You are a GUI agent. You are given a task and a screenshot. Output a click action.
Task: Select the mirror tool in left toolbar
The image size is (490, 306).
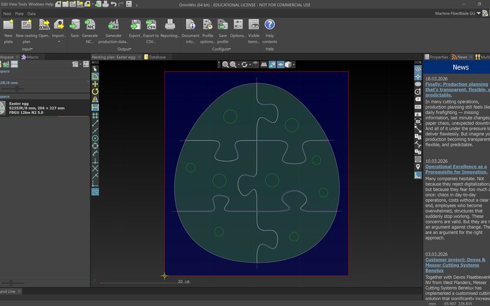click(x=95, y=99)
